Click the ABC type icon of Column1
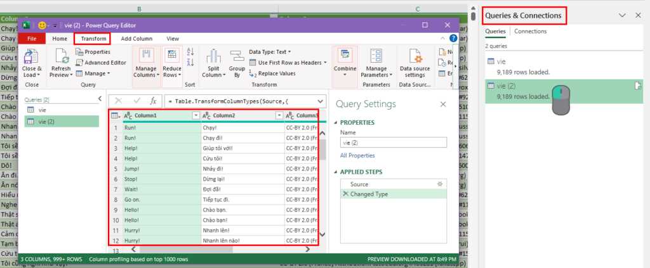650x268 pixels. [128, 116]
